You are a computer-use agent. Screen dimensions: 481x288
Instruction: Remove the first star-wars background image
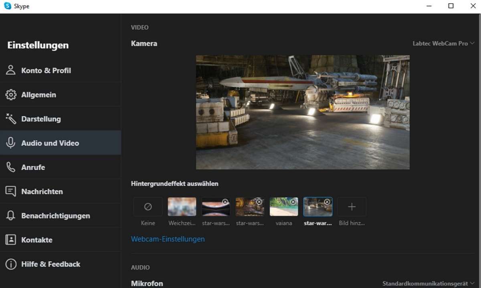225,202
